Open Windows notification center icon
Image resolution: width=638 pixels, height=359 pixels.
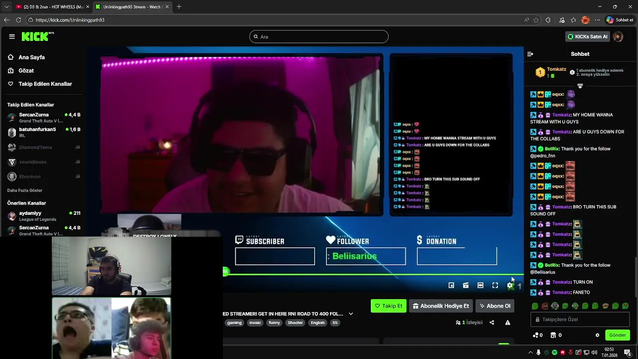coord(628,353)
